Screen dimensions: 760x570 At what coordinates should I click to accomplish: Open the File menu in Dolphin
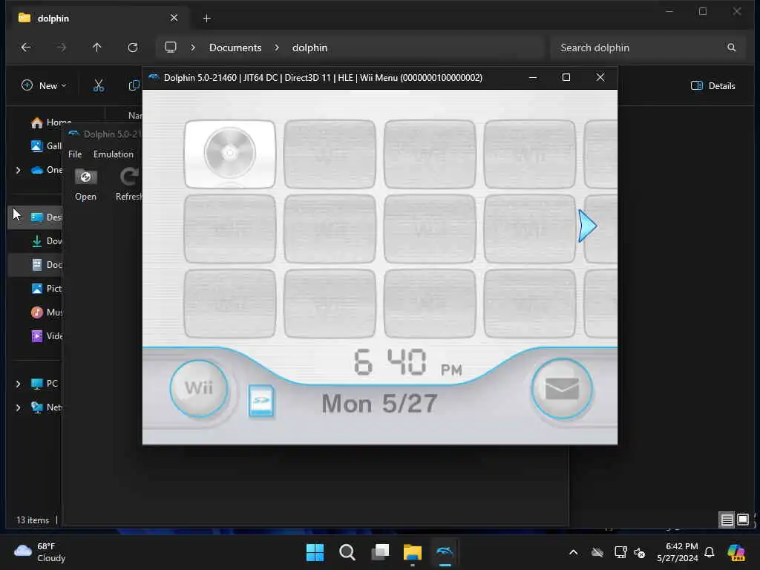pyautogui.click(x=75, y=154)
